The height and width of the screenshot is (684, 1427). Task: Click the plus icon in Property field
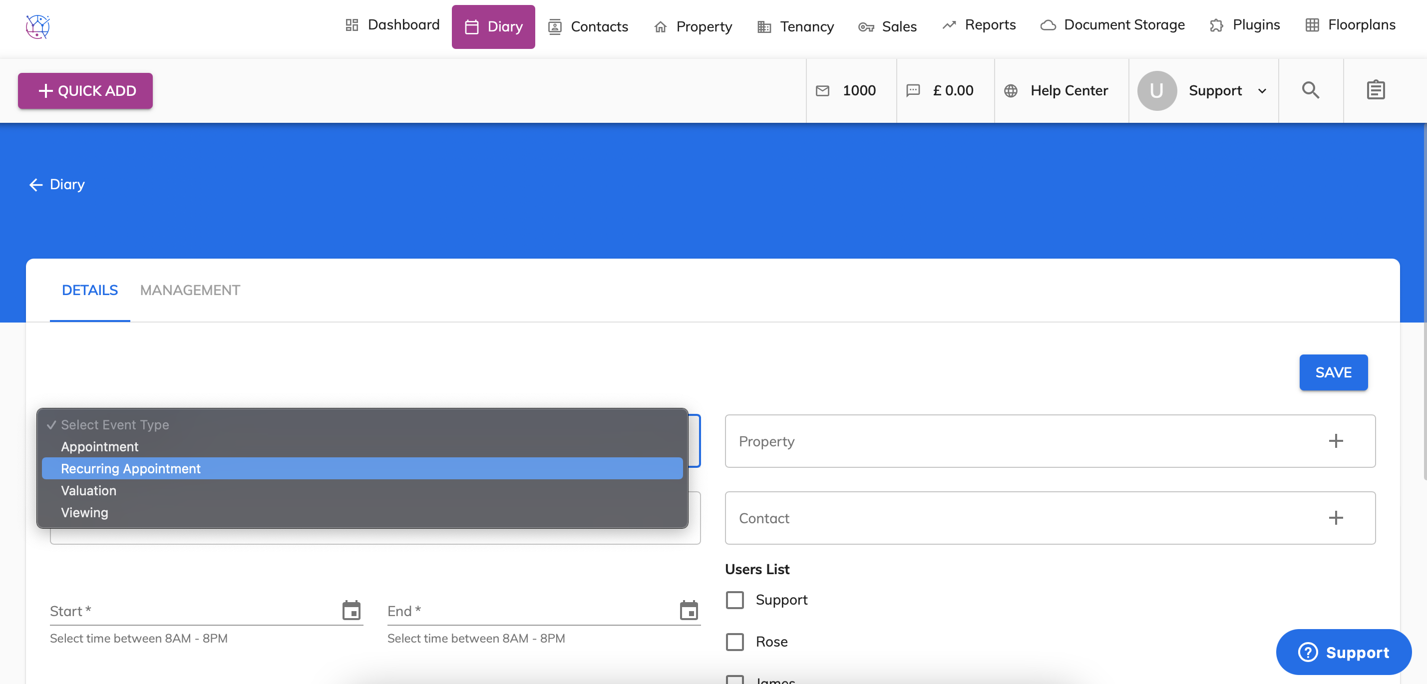click(1336, 441)
